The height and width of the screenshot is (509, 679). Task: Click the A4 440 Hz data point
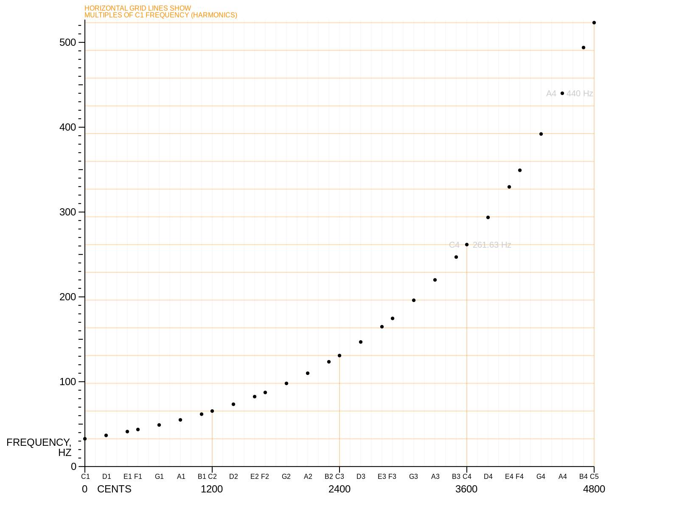tap(562, 93)
